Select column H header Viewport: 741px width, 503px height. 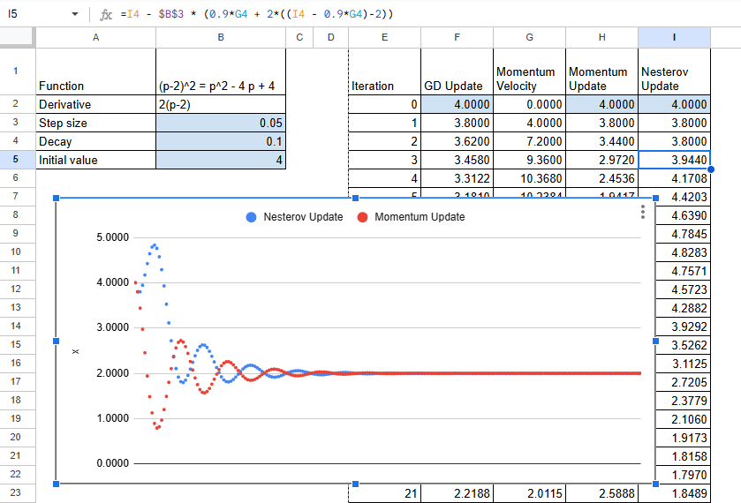(x=602, y=37)
